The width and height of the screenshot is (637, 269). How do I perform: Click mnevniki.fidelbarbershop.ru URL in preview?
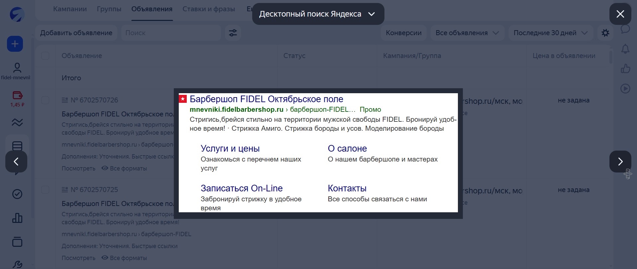[236, 109]
